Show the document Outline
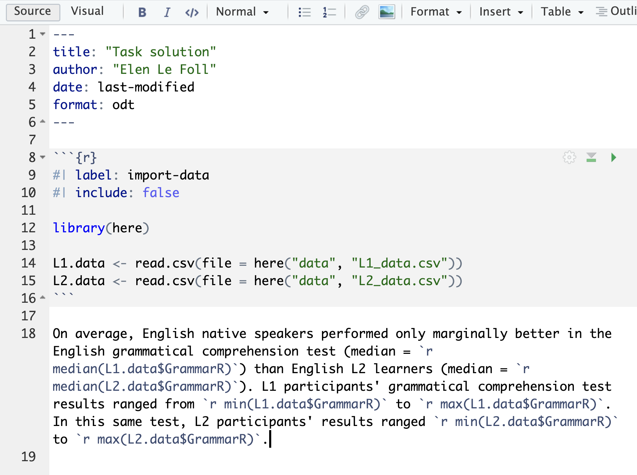The width and height of the screenshot is (637, 475). (x=616, y=12)
